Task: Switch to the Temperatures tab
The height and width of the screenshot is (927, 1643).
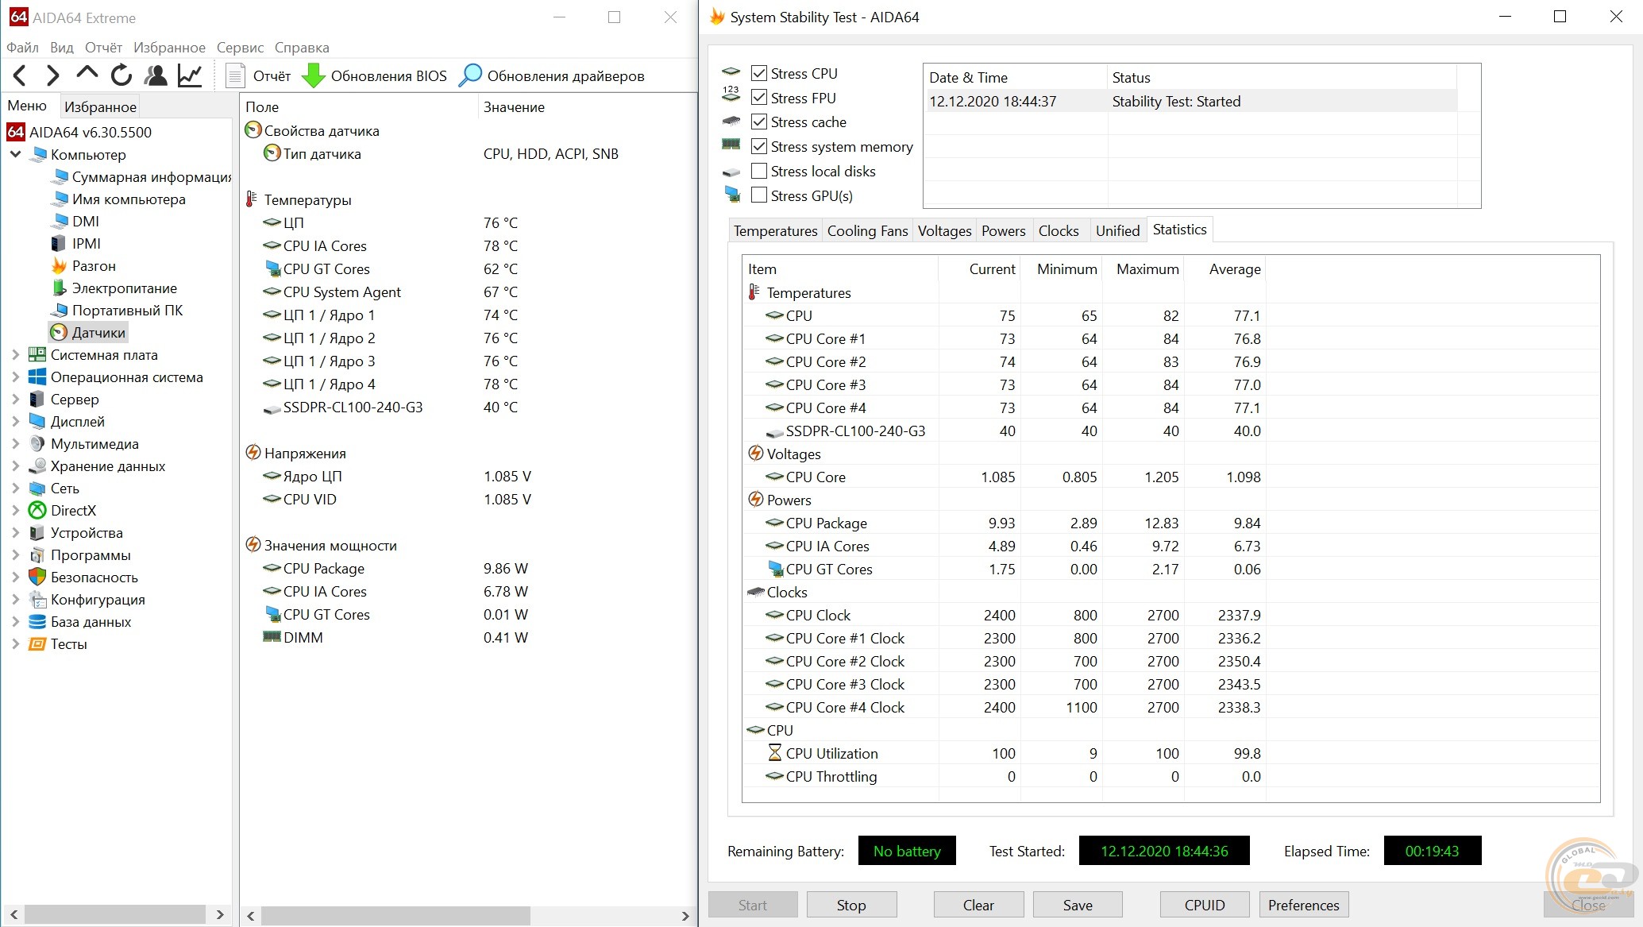Action: coord(775,230)
